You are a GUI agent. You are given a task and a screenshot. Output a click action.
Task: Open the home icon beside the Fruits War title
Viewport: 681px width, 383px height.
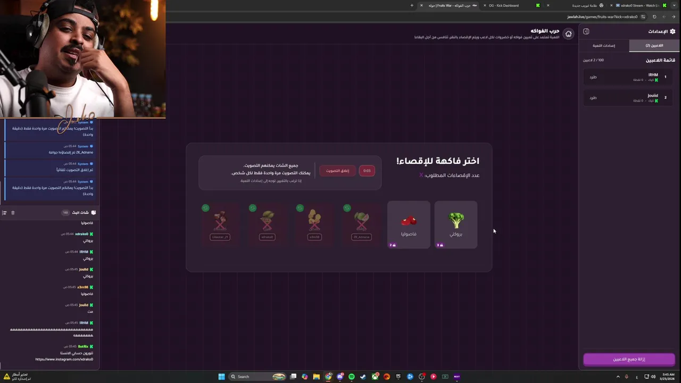pos(568,34)
